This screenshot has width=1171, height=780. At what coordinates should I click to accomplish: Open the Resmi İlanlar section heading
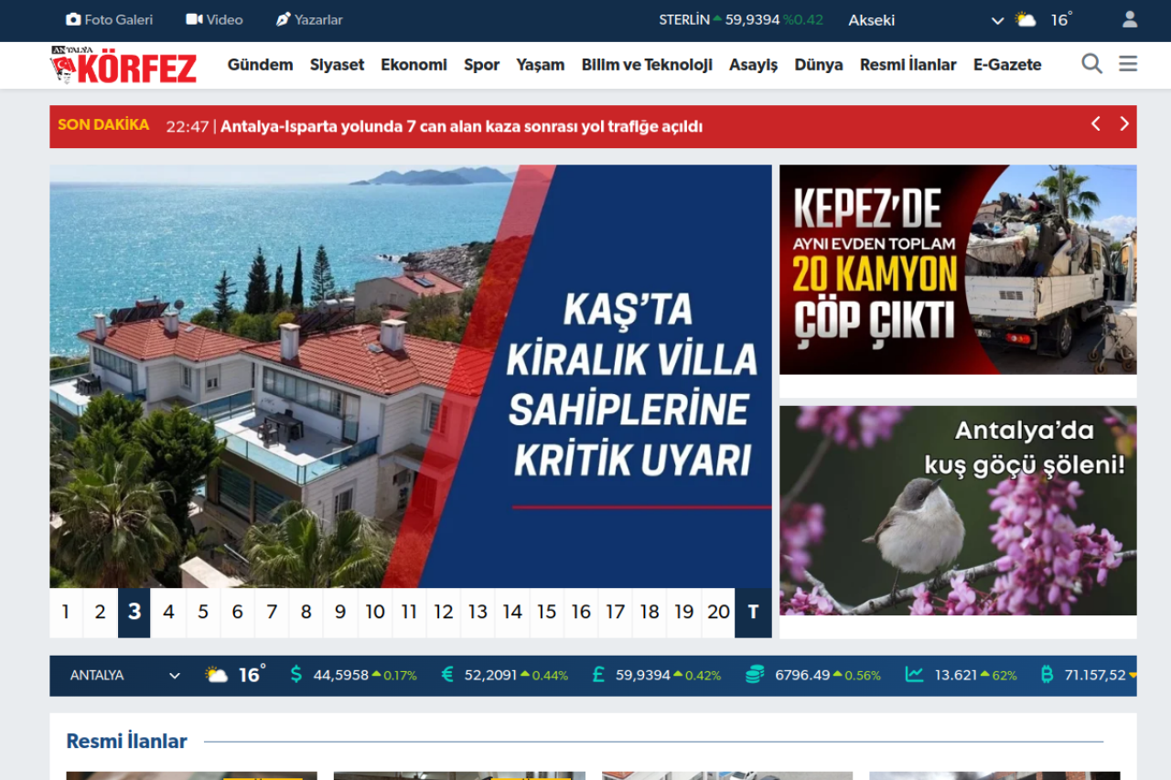click(126, 741)
